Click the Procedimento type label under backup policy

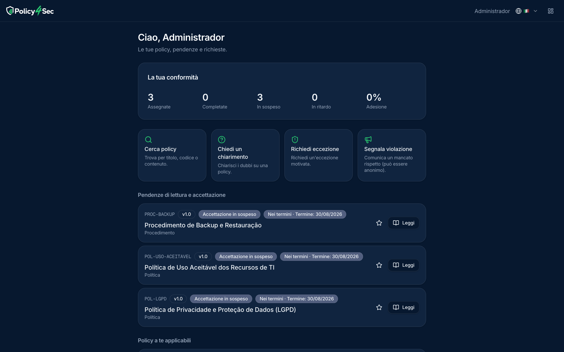coord(160,233)
